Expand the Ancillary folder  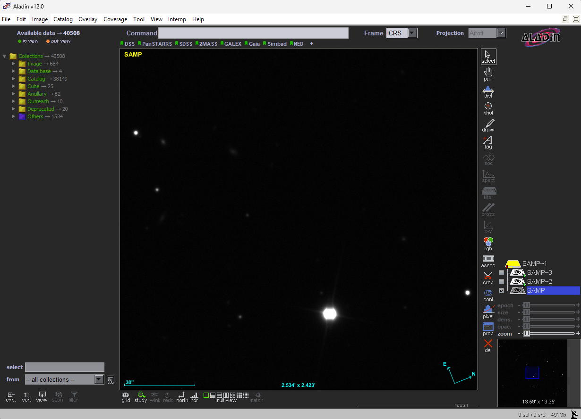pos(14,94)
